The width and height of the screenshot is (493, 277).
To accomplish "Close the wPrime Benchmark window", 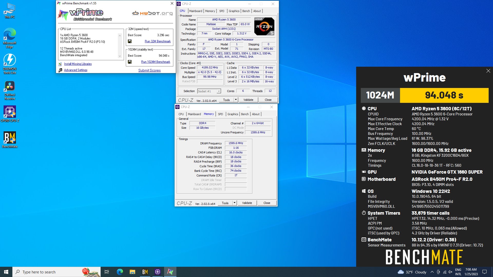I will coord(172,3).
